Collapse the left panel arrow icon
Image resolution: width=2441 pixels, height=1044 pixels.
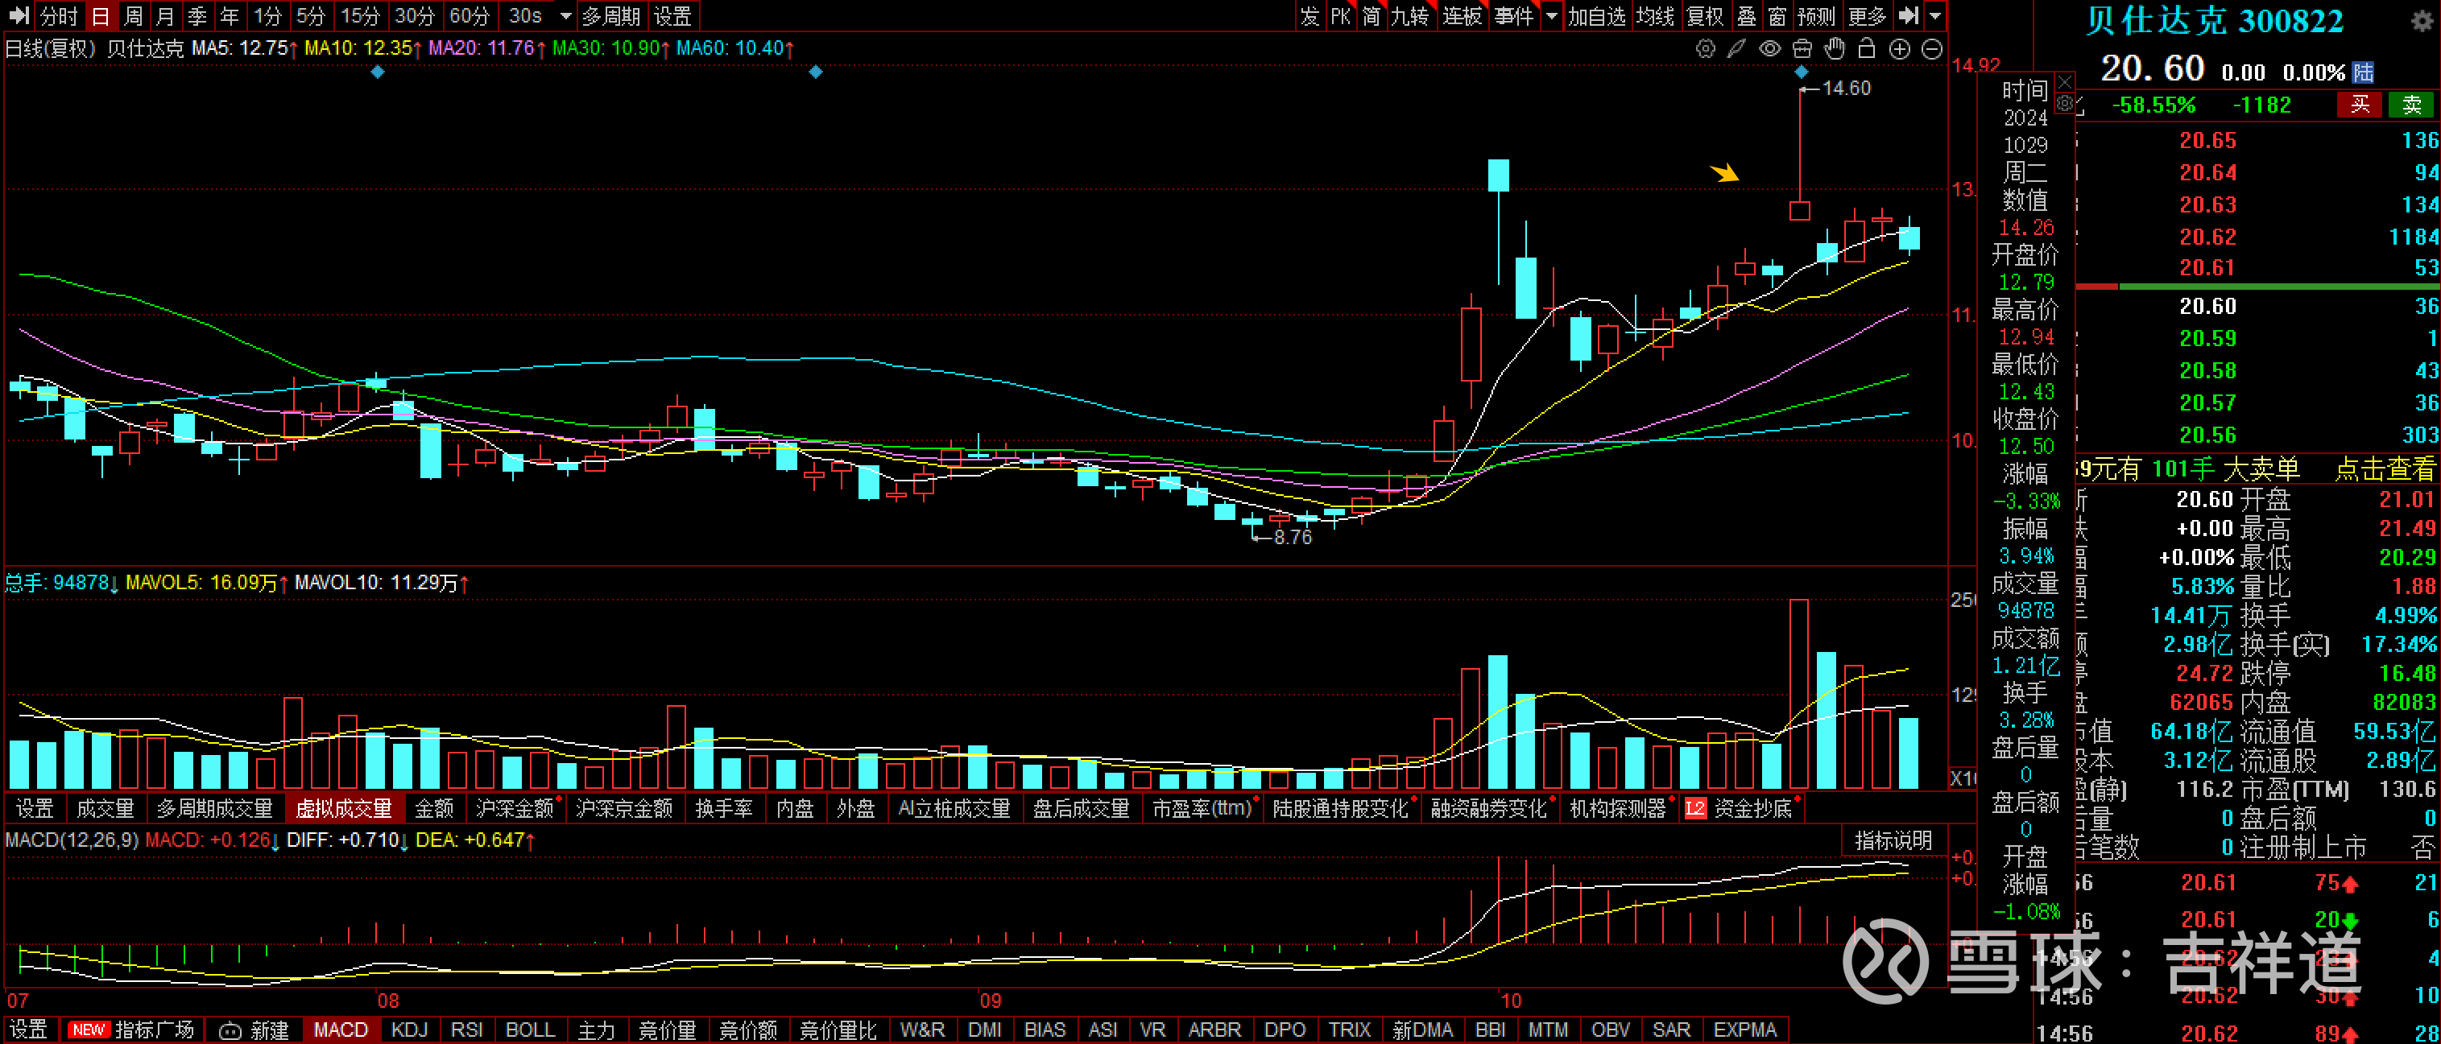click(x=18, y=16)
